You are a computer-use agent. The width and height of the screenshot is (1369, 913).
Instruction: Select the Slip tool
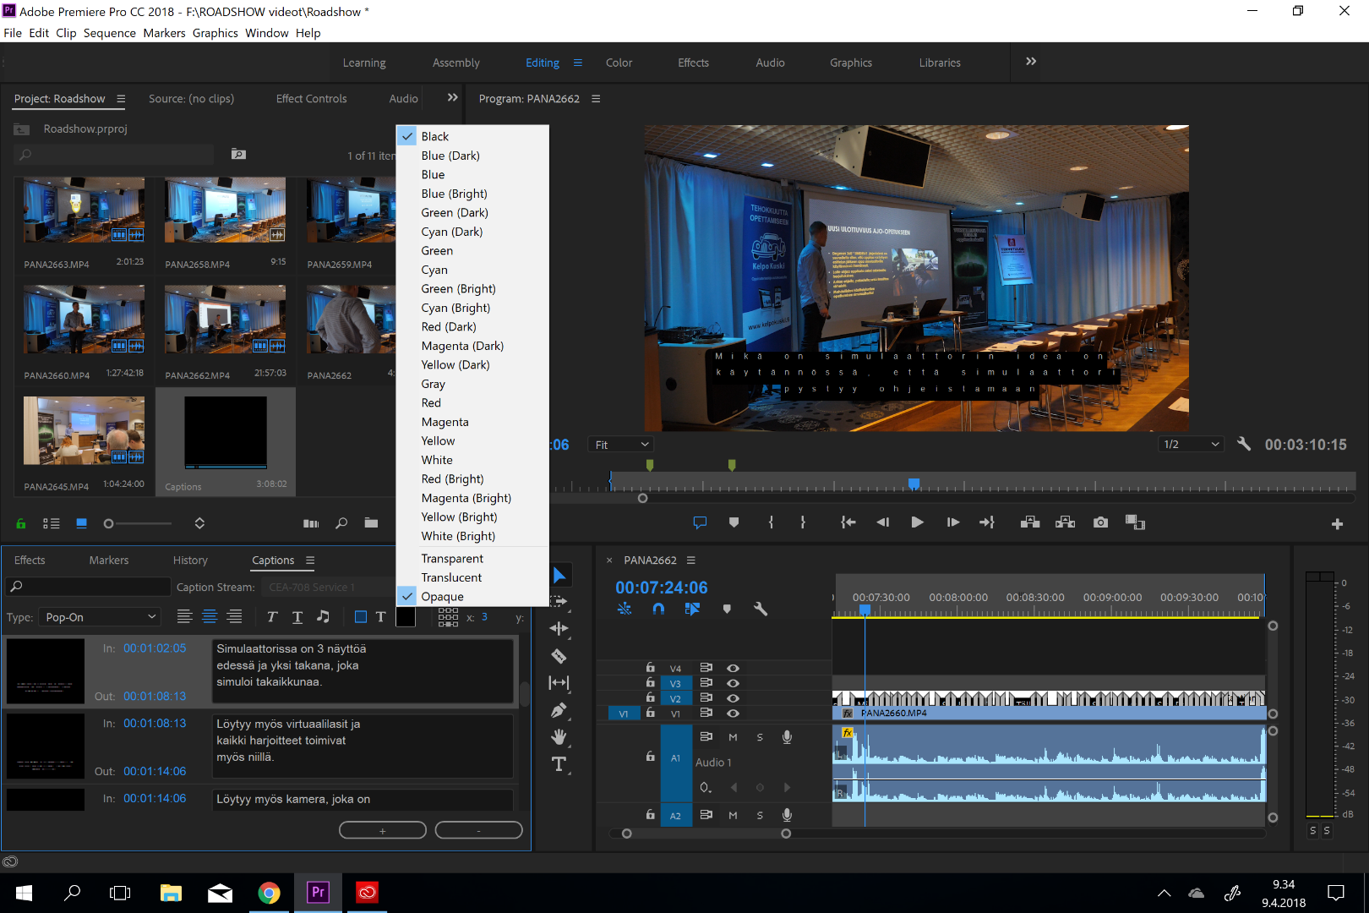coord(559,682)
